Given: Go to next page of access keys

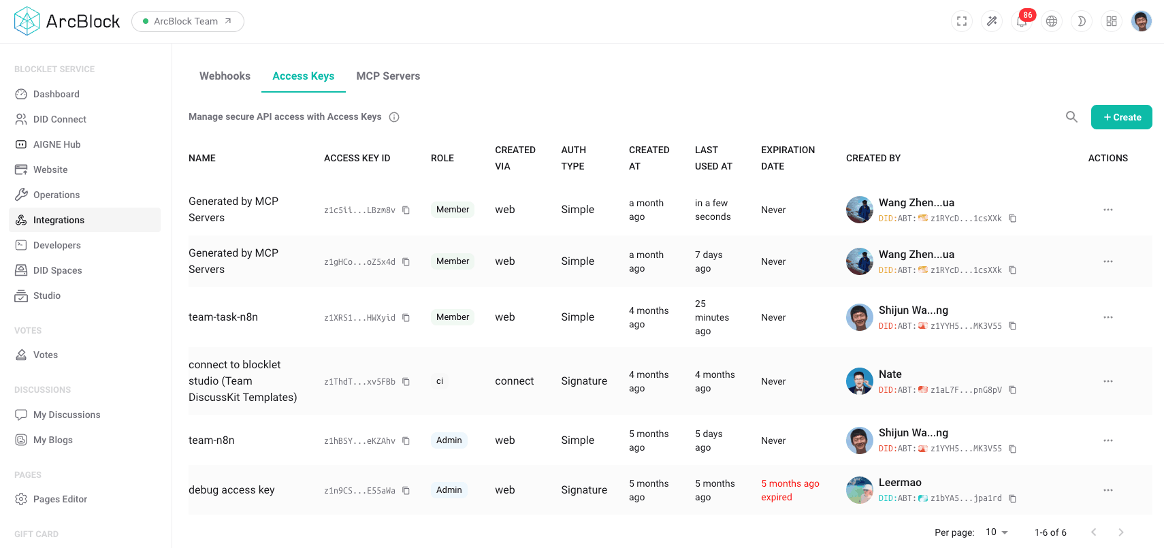Looking at the screenshot, I should coord(1121,532).
